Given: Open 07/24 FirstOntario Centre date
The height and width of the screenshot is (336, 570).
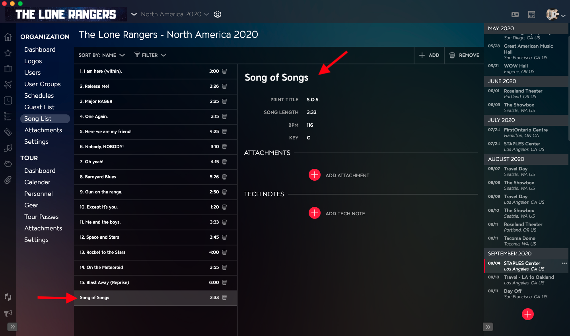Looking at the screenshot, I should pos(526,133).
